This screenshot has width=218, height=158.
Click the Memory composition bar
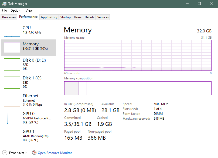coord(138,88)
